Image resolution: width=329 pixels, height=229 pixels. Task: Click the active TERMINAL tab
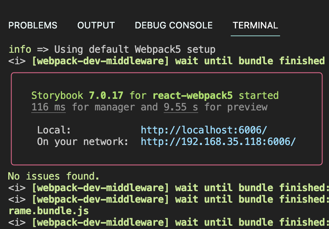click(255, 26)
